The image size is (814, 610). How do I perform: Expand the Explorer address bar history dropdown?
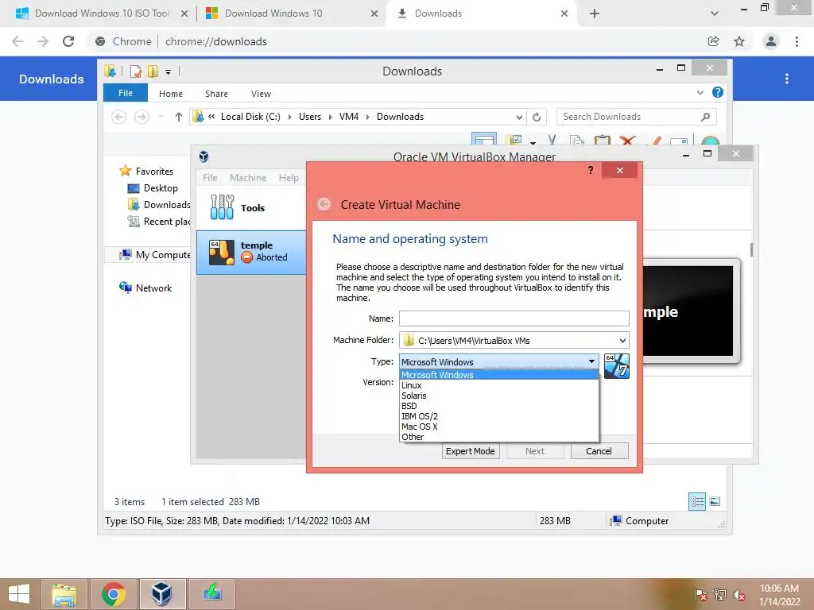point(519,118)
